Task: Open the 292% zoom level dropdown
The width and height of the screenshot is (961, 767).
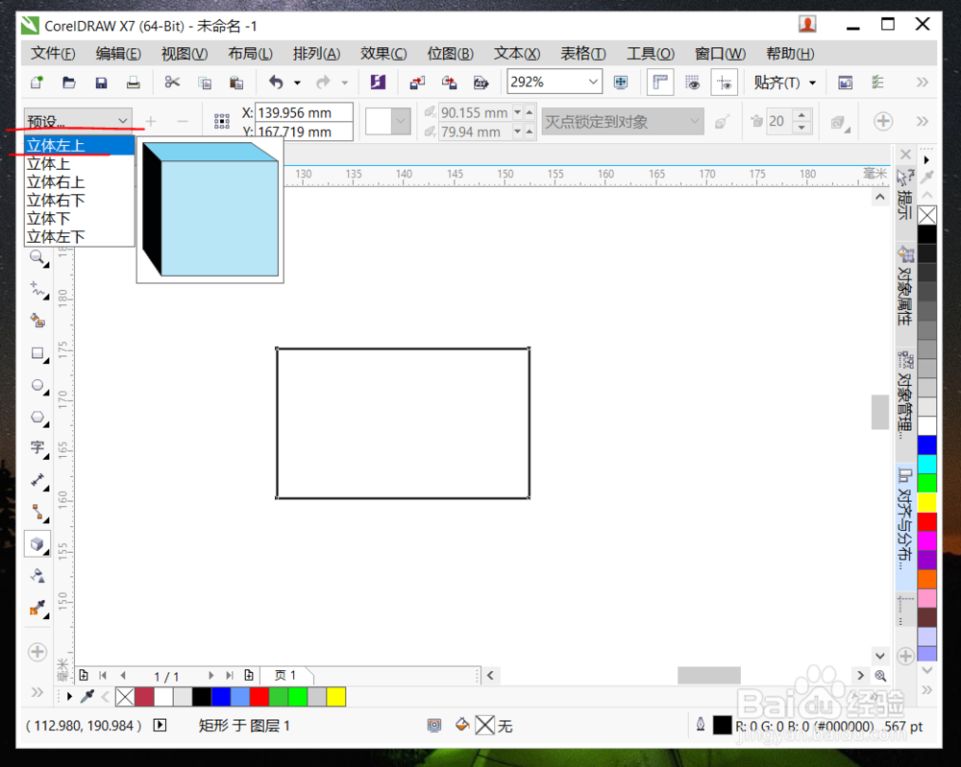Action: (x=595, y=82)
